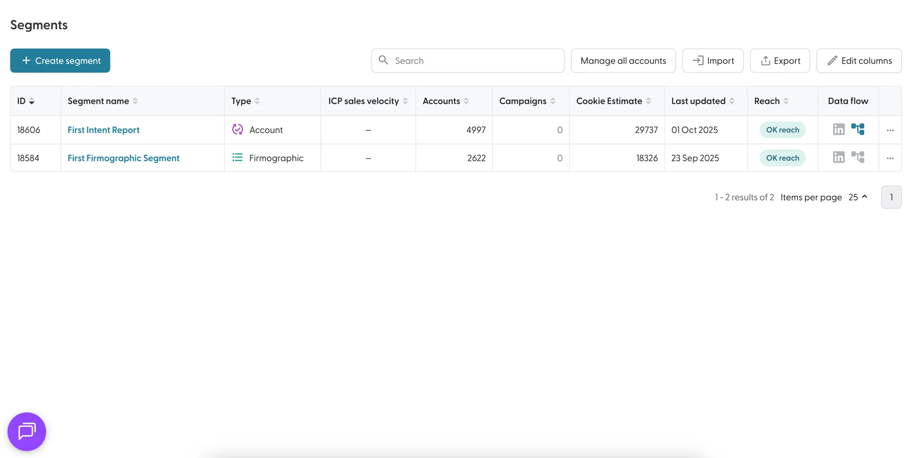Click data flow icon for First Firmographic Segment
Viewport: 912px width, 458px height.
[x=858, y=158]
